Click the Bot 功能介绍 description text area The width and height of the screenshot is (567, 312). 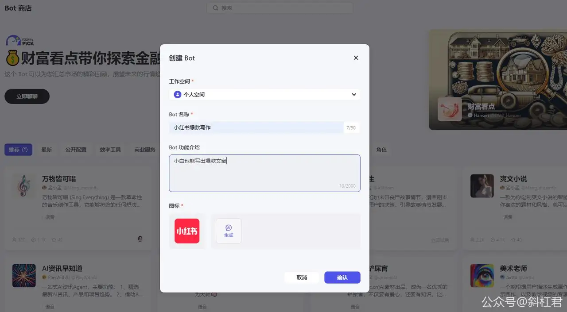click(264, 173)
